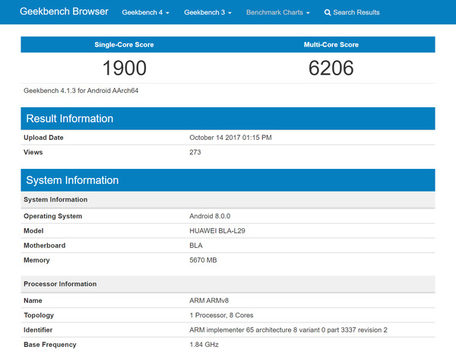Go to Search Results link
The image size is (456, 356).
pyautogui.click(x=352, y=12)
